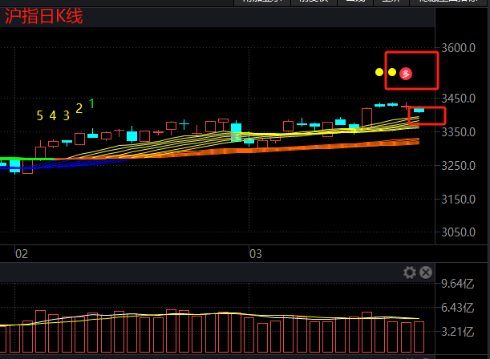Select the yellow wave marker labeled 5
This screenshot has height=359, width=490.
pyautogui.click(x=39, y=115)
